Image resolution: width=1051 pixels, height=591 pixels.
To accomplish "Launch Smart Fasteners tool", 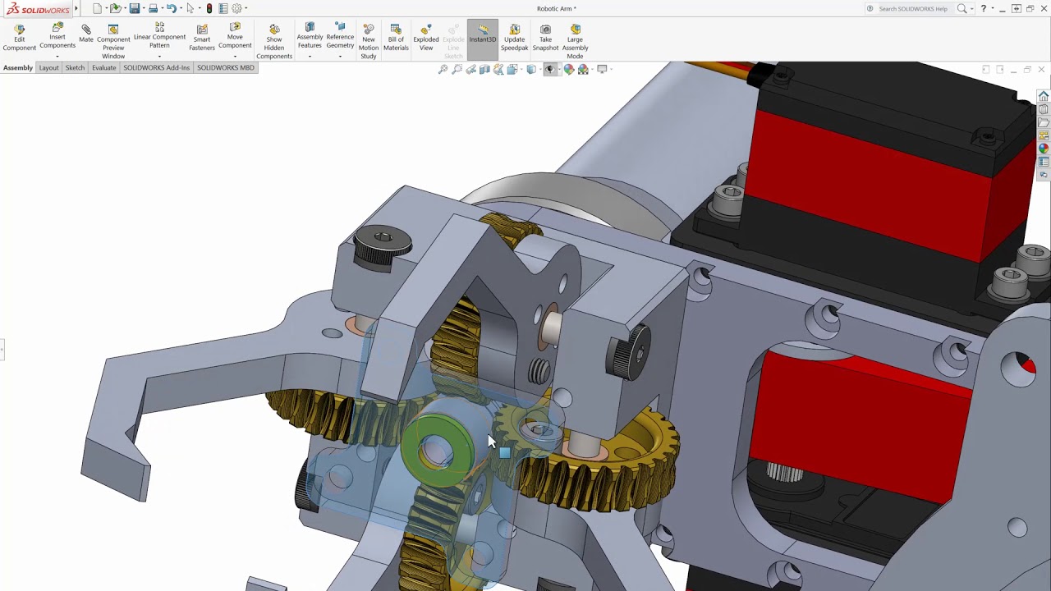I will tap(202, 38).
